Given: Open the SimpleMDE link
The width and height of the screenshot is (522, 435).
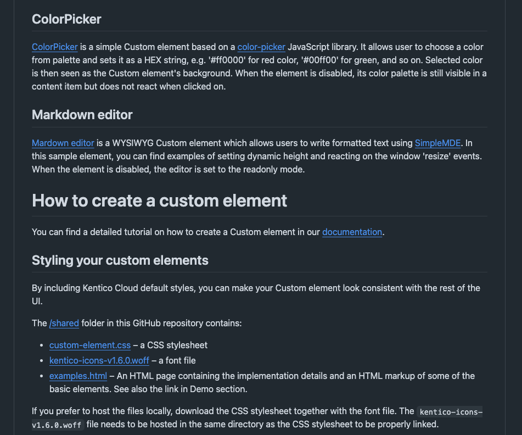Looking at the screenshot, I should click(x=439, y=143).
